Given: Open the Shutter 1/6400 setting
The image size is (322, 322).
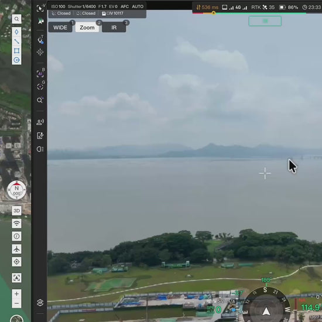Looking at the screenshot, I should [82, 6].
